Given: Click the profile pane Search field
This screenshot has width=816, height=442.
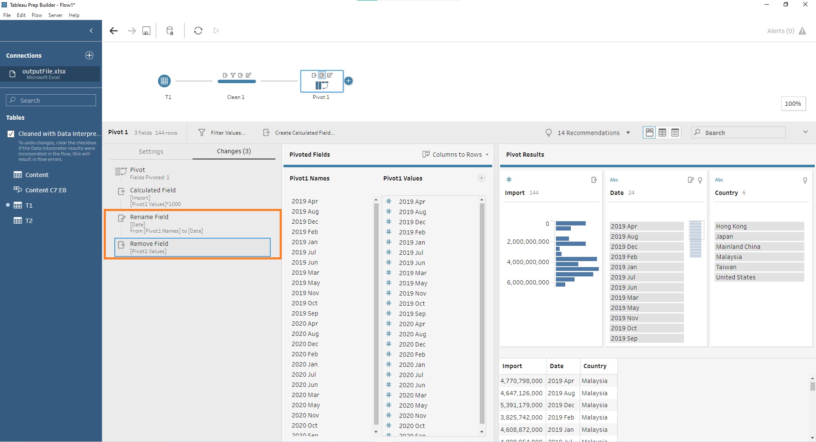Looking at the screenshot, I should click(x=738, y=132).
